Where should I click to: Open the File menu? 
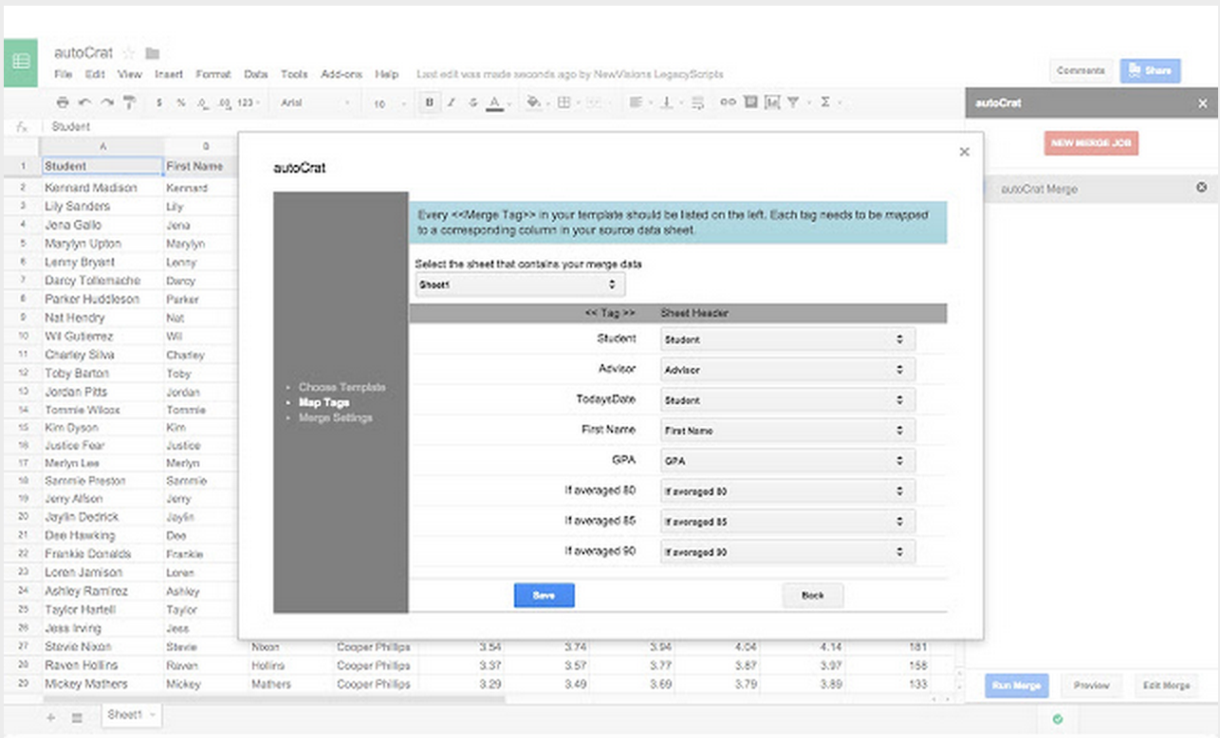pos(63,74)
